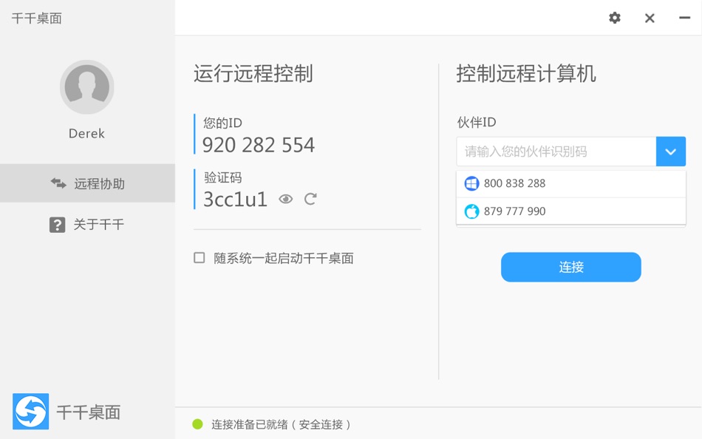Click the partner ID input field
Screen dimensions: 702x439
556,152
